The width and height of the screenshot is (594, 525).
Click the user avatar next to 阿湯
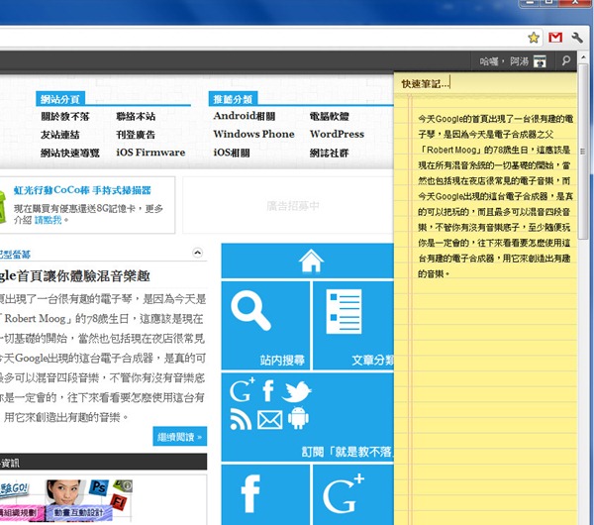540,61
